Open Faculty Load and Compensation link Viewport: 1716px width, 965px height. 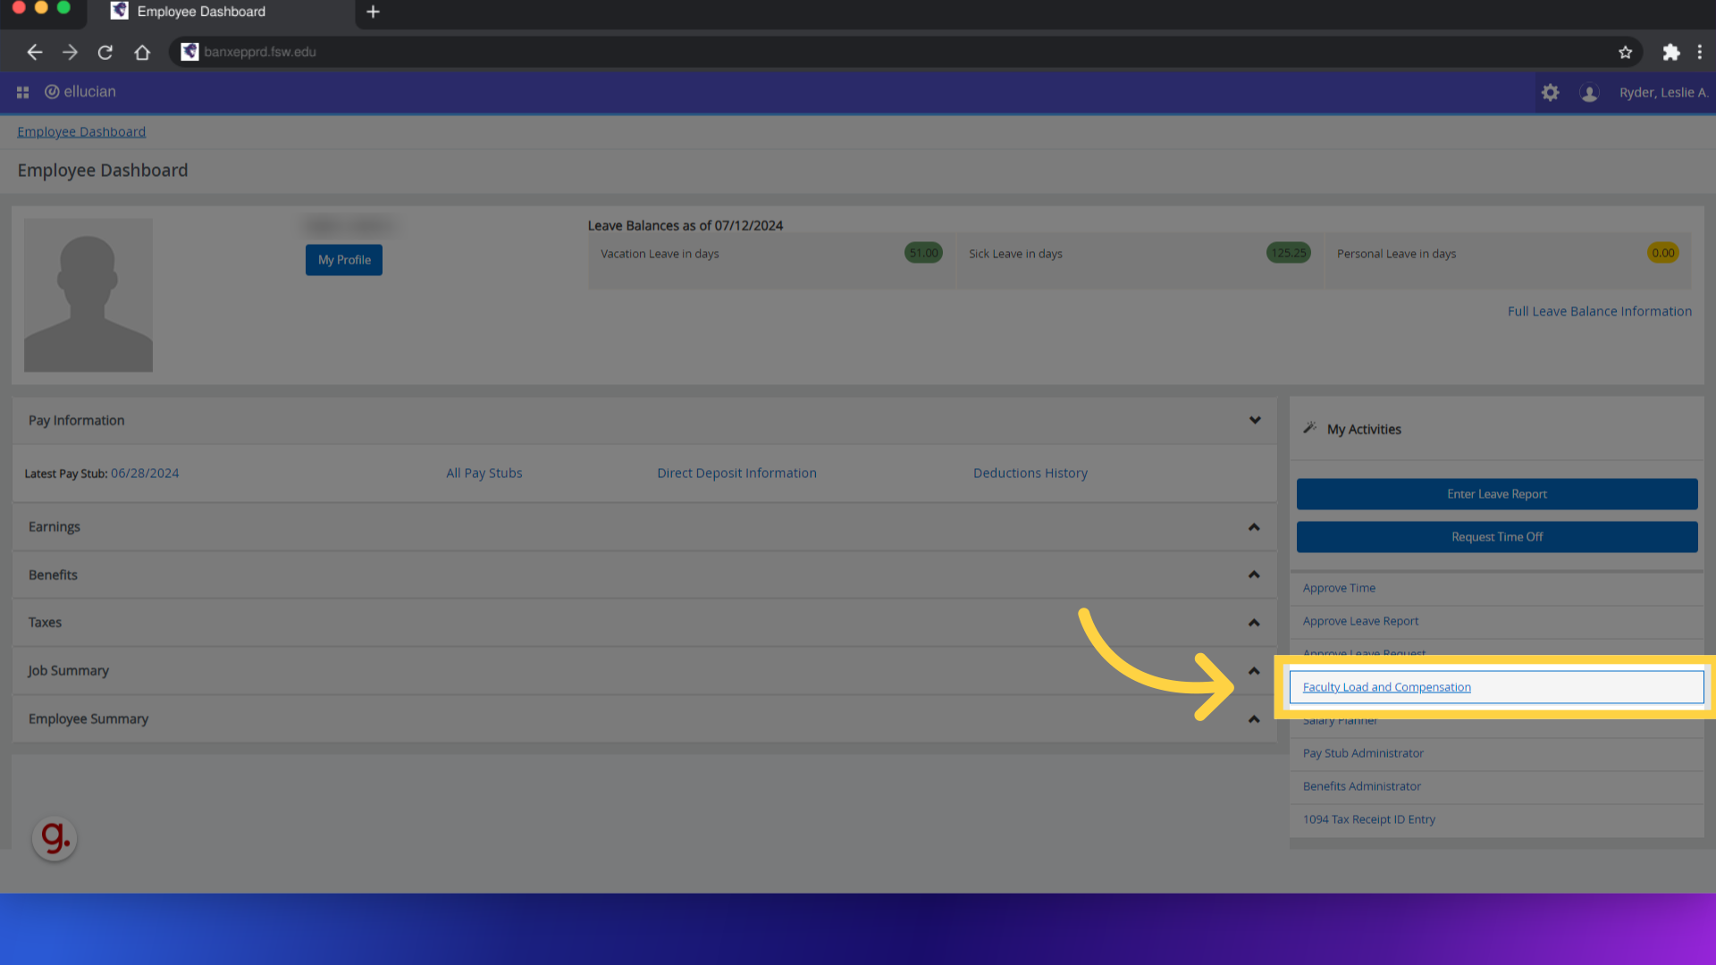[x=1387, y=687]
